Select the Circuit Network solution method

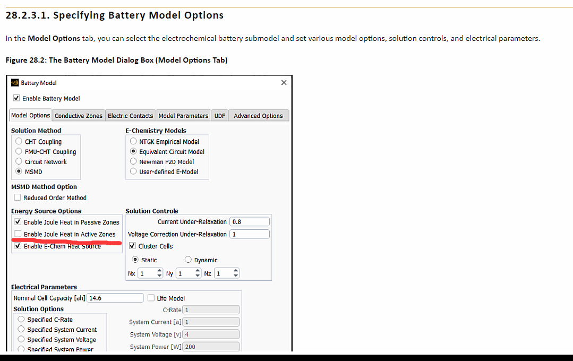coord(19,161)
